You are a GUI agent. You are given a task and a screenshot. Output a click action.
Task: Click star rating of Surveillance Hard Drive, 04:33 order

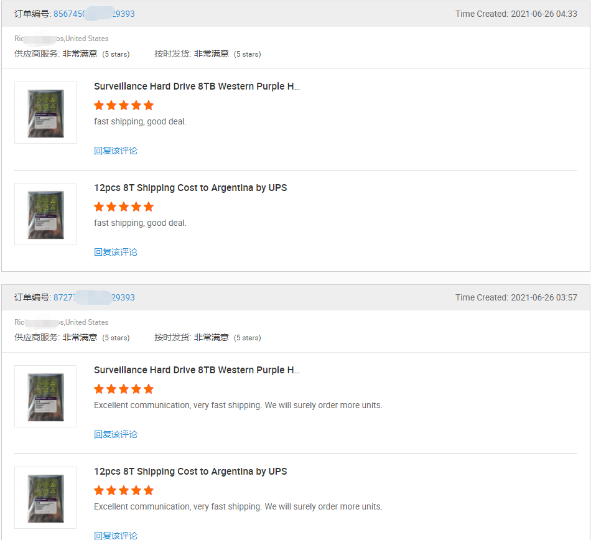point(124,105)
